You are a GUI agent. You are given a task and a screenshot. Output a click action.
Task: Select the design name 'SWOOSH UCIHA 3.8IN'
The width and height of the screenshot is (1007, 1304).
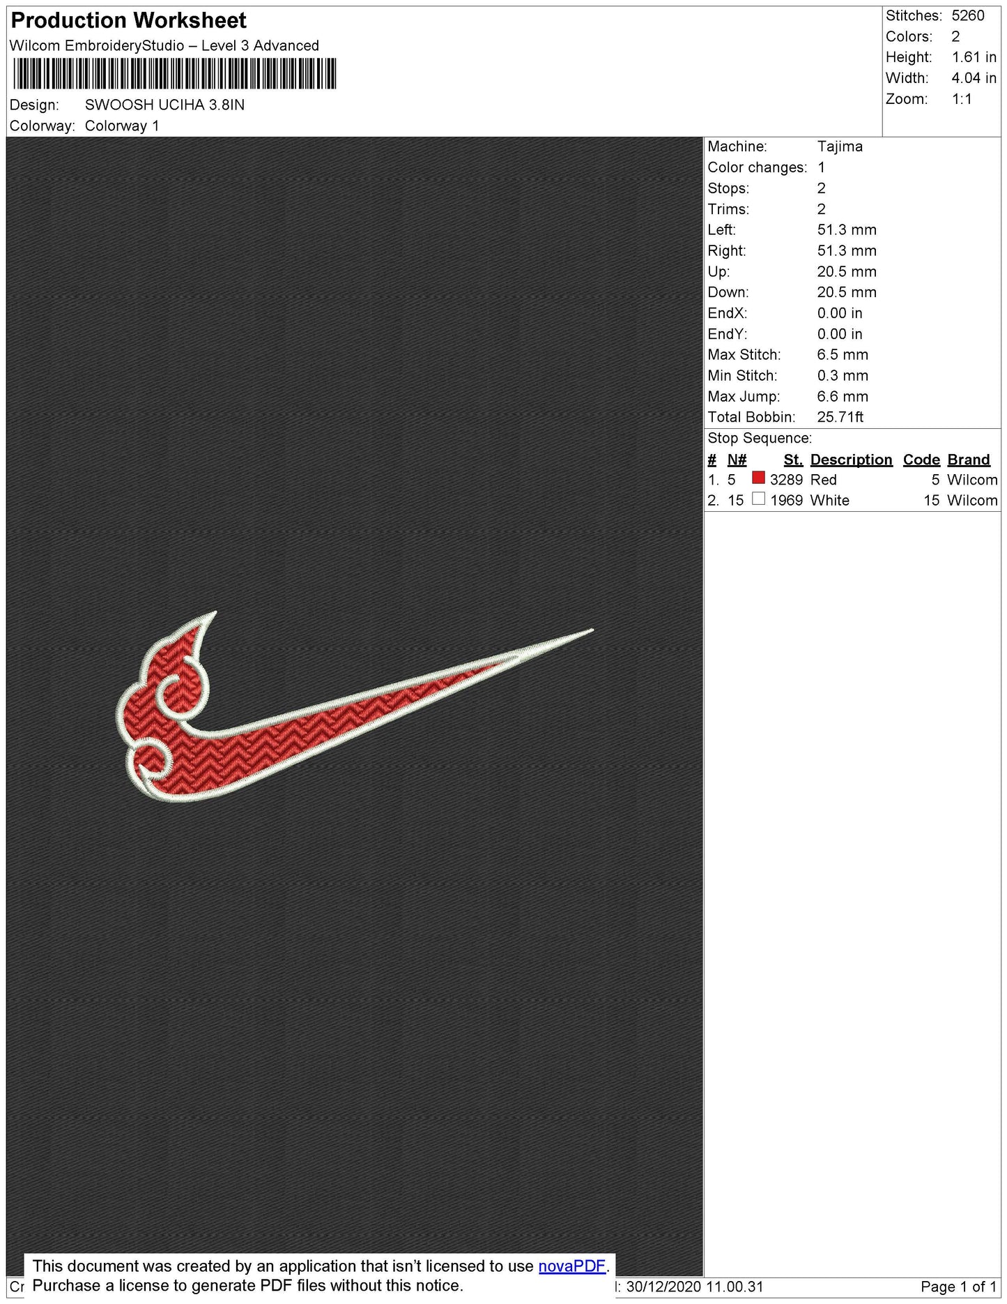(x=164, y=105)
